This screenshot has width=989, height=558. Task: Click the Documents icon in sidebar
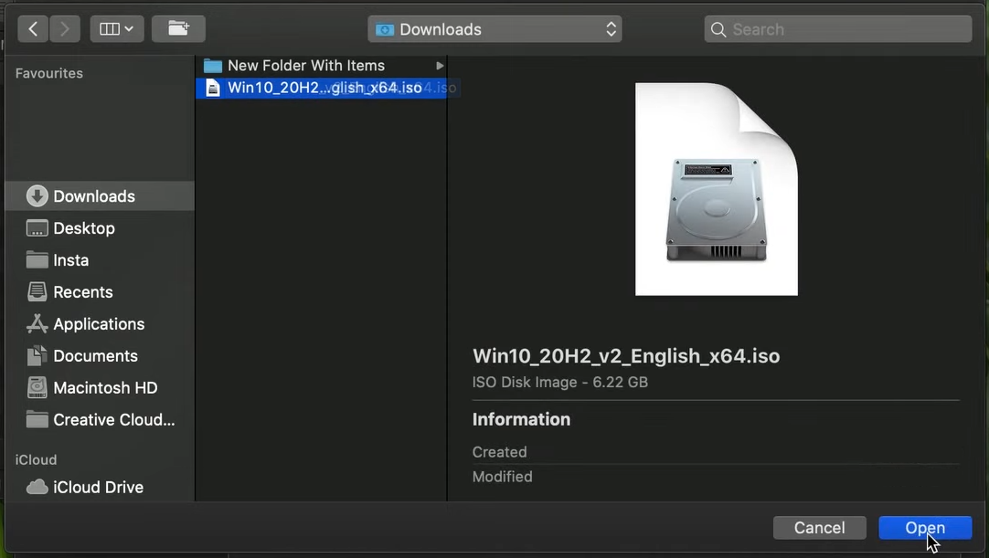click(x=37, y=355)
